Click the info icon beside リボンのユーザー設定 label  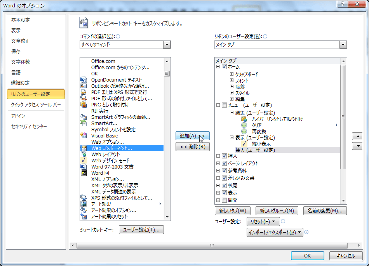coord(265,36)
